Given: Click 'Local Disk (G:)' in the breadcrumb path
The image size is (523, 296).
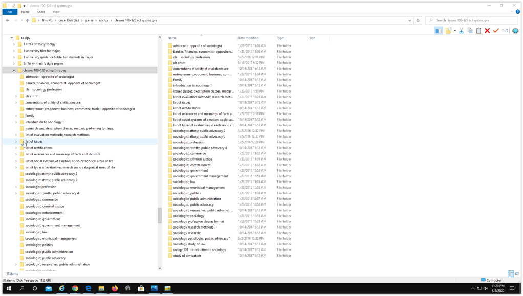Looking at the screenshot, I should click(x=69, y=20).
